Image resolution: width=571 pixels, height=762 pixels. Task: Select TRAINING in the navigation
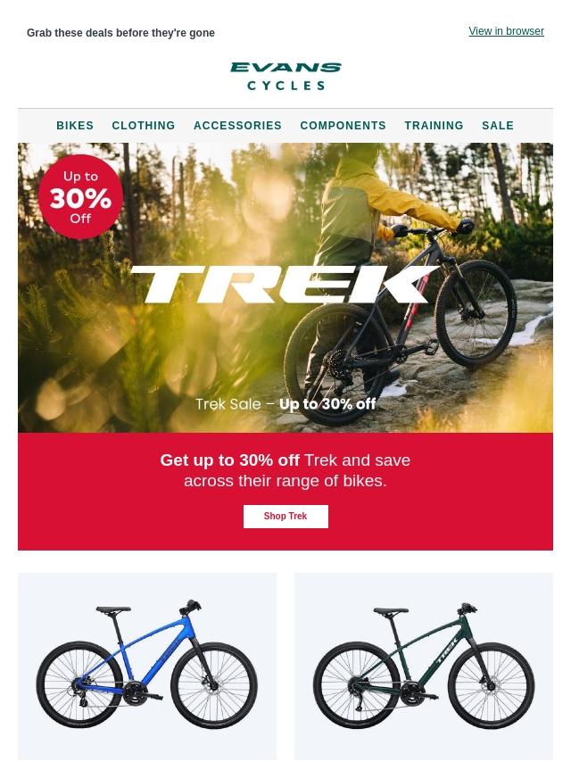coord(434,126)
